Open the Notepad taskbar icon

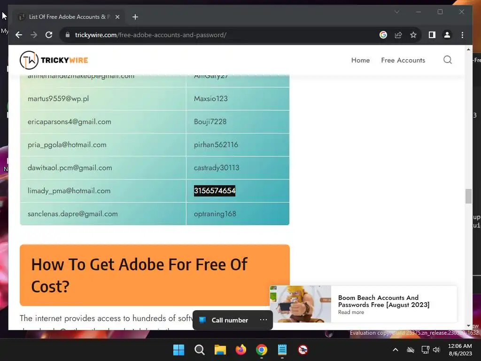(282, 350)
